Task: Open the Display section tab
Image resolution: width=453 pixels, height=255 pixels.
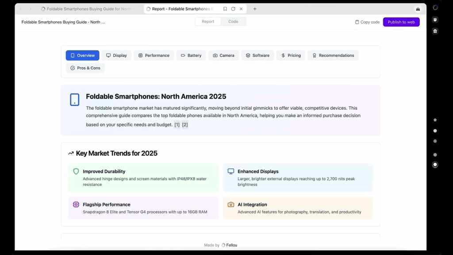Action: (x=116, y=55)
